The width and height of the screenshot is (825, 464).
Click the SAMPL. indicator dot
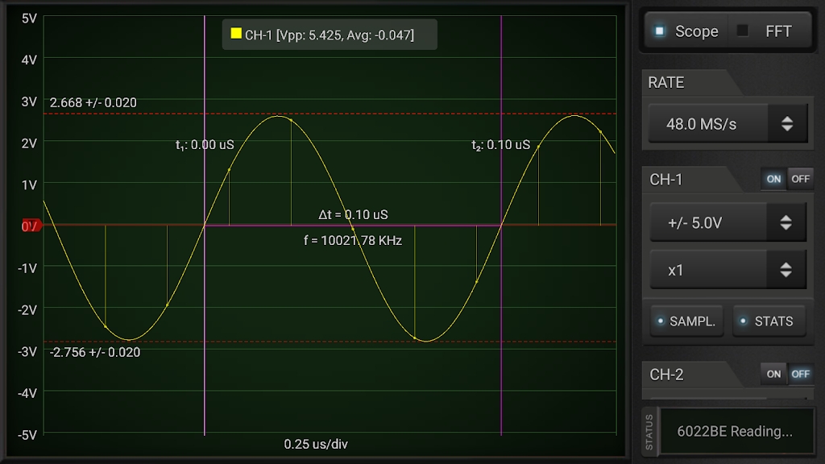(661, 321)
